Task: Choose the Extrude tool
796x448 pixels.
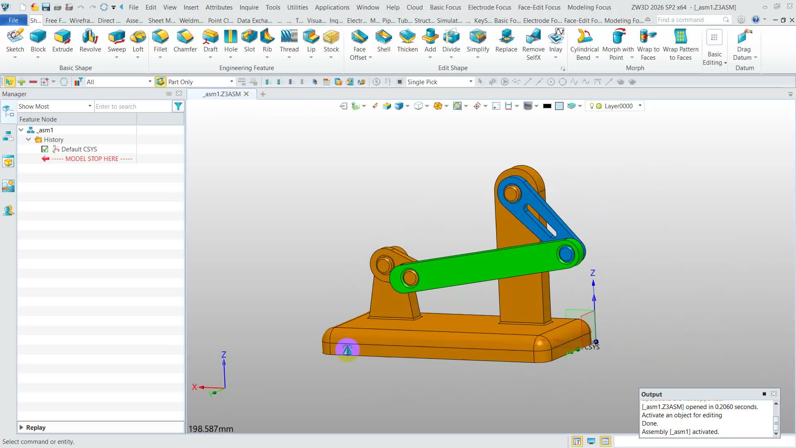Action: click(x=63, y=41)
